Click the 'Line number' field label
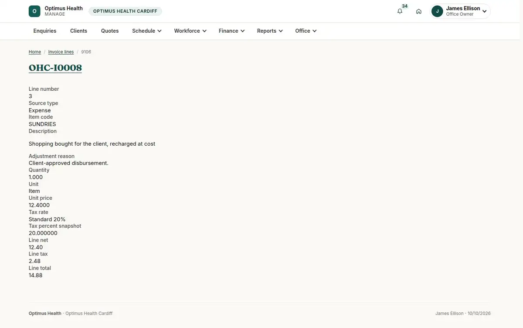Viewport: 523px width, 328px height. pyautogui.click(x=44, y=89)
